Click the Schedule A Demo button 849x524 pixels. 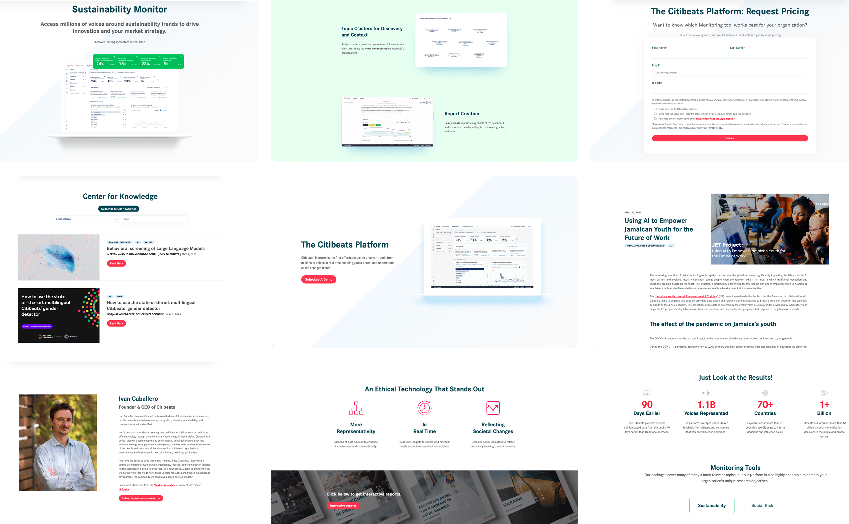319,279
